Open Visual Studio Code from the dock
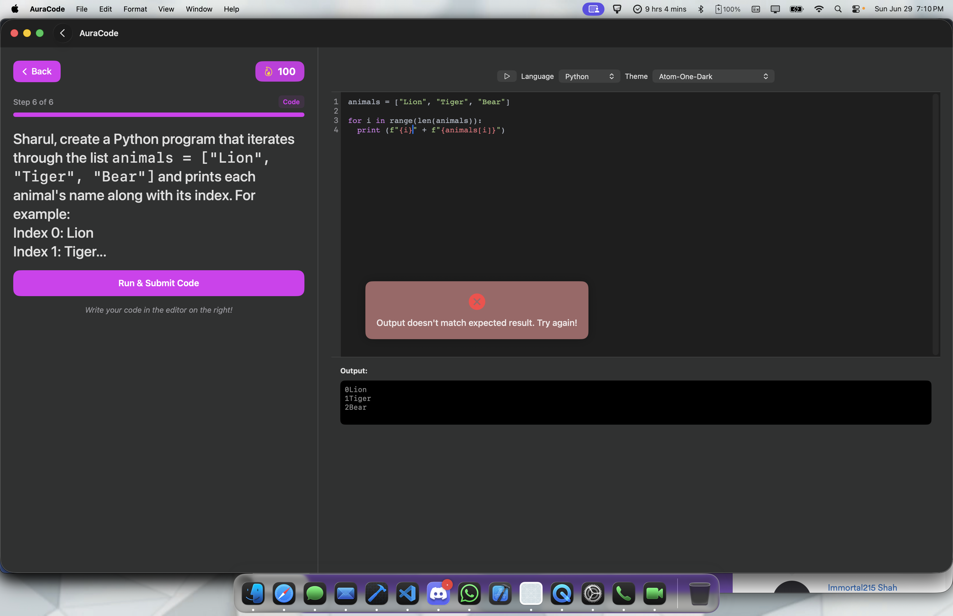The width and height of the screenshot is (953, 616). point(407,594)
